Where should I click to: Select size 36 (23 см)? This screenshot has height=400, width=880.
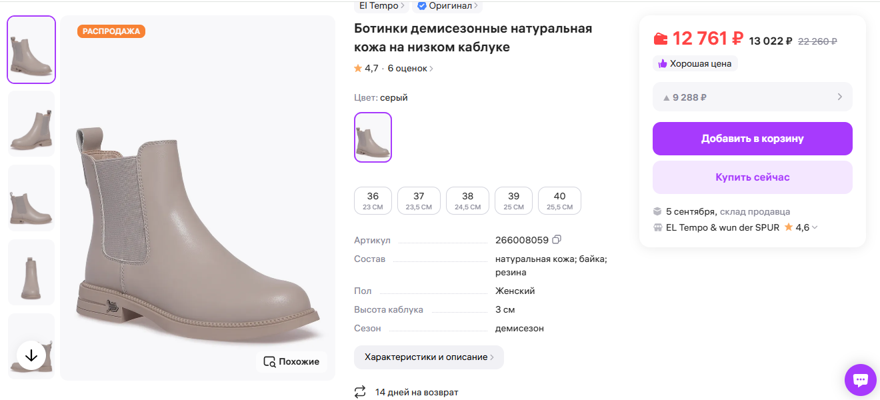[x=373, y=200]
